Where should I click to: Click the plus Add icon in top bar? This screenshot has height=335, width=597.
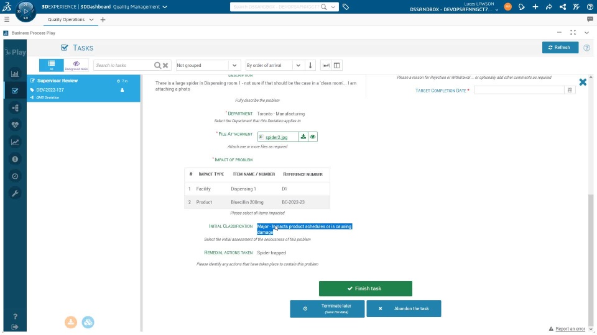[535, 6]
